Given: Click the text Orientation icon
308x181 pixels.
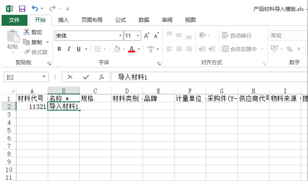Looking at the screenshot, I should pyautogui.click(x=202, y=35).
